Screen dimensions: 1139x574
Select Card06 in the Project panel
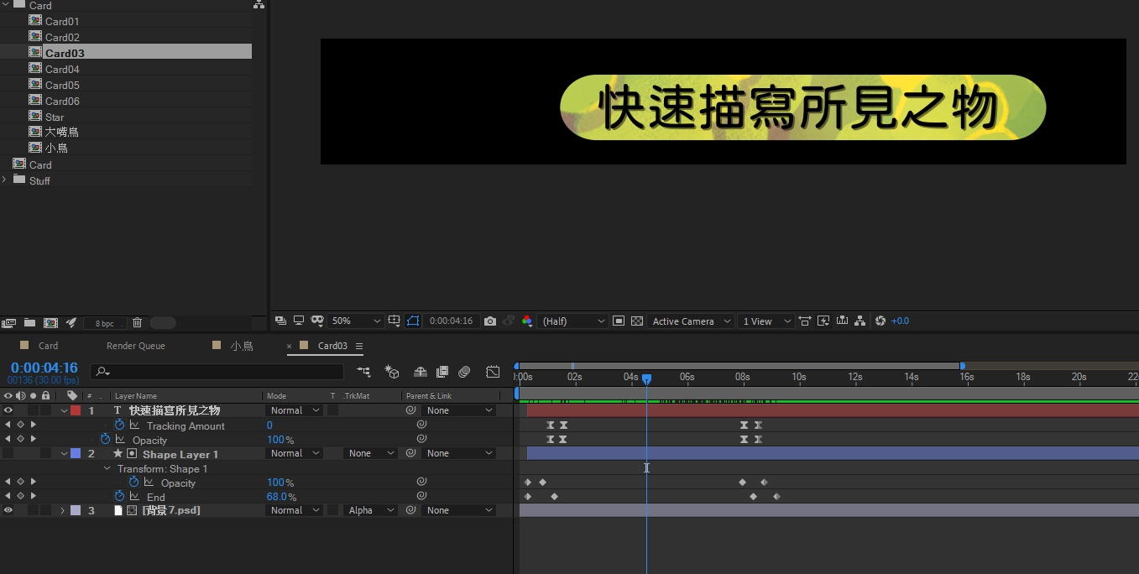tap(62, 101)
